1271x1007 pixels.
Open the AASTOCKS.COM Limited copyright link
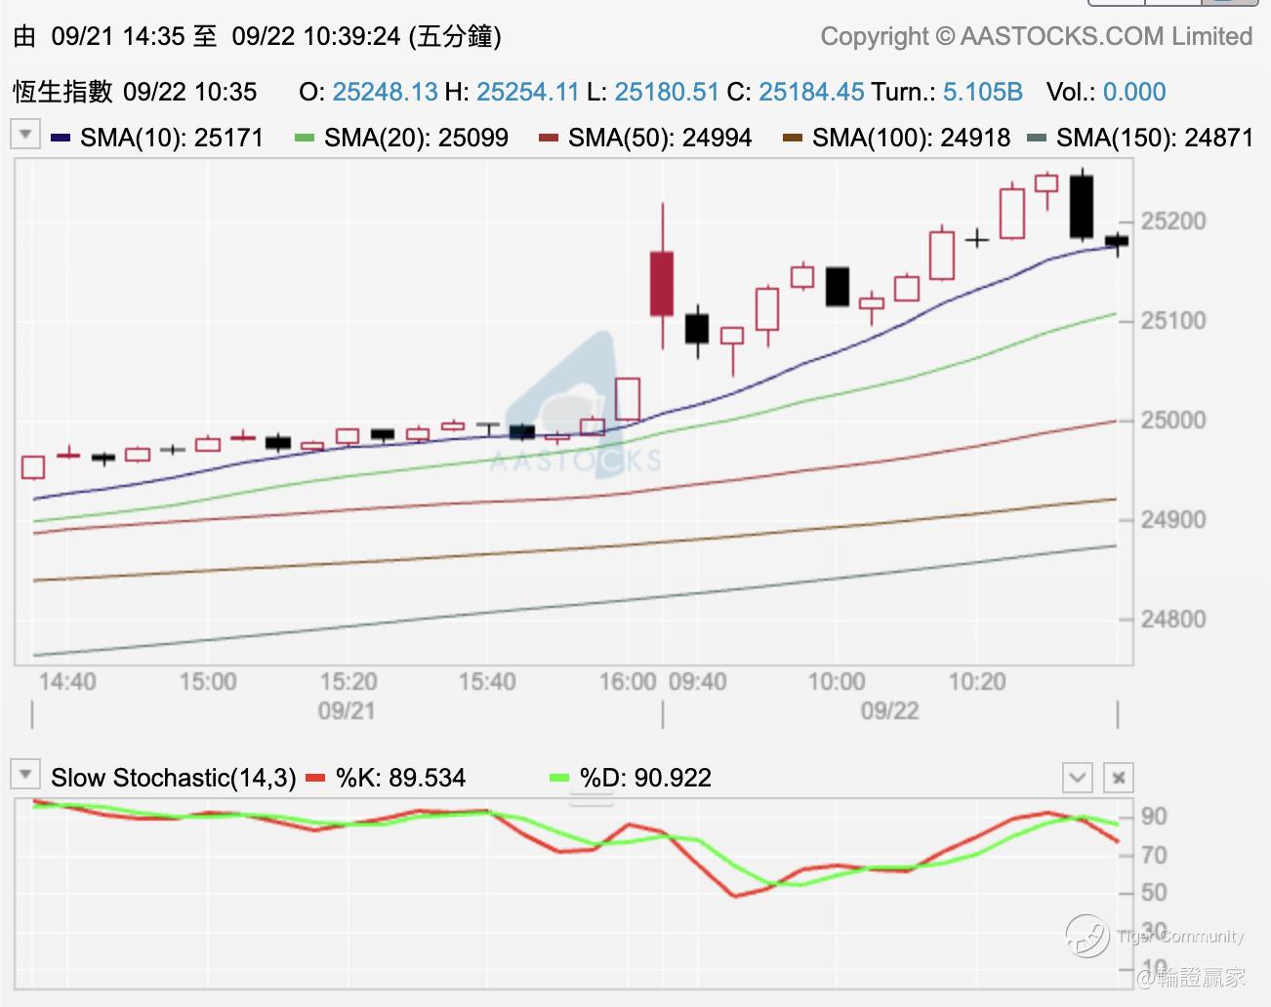coord(1036,36)
